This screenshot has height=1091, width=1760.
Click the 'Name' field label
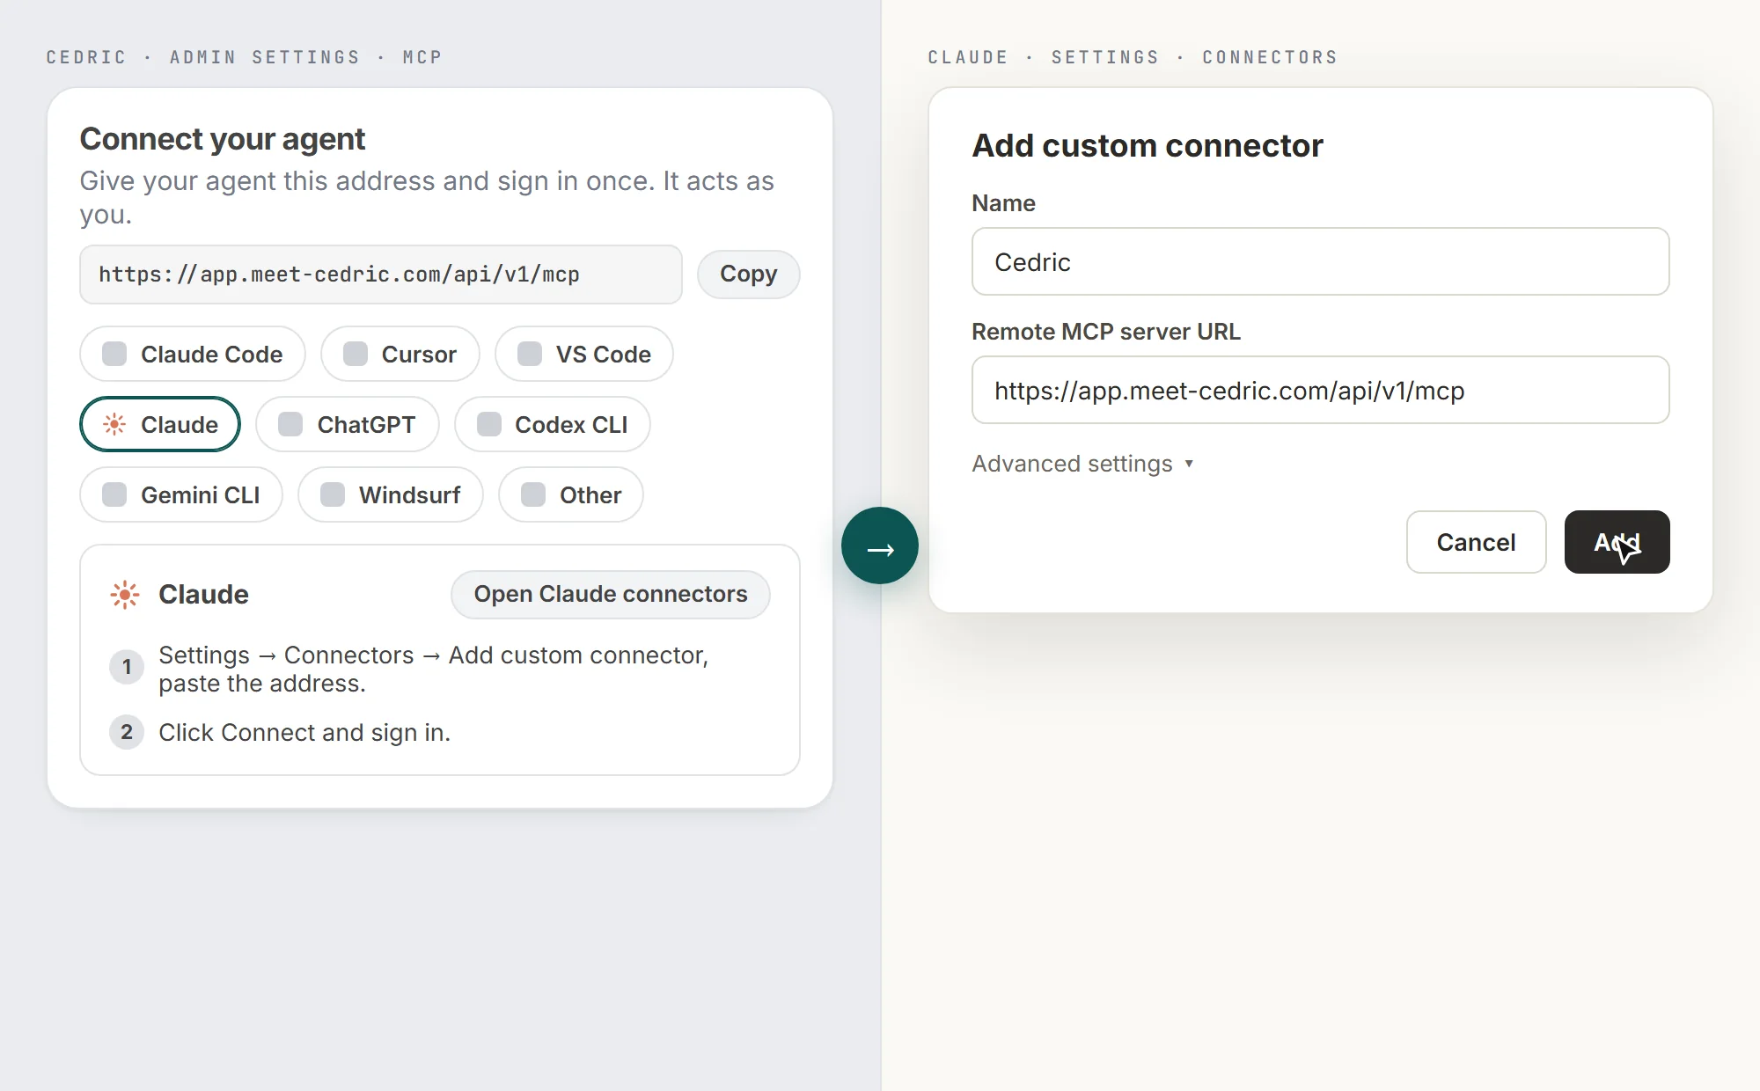(1004, 203)
